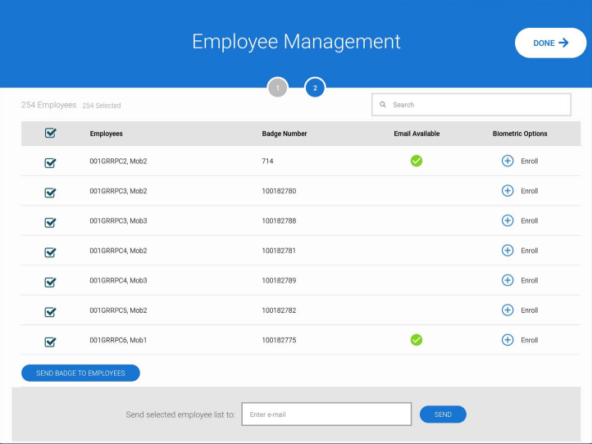This screenshot has height=444, width=592.
Task: Click the enroll plus icon for badge 714
Action: pyautogui.click(x=507, y=161)
